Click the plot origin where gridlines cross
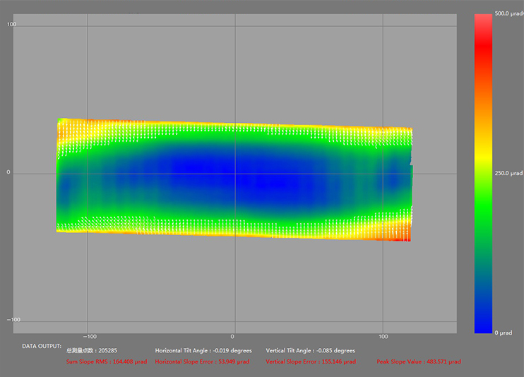Image resolution: width=524 pixels, height=377 pixels. tap(234, 173)
